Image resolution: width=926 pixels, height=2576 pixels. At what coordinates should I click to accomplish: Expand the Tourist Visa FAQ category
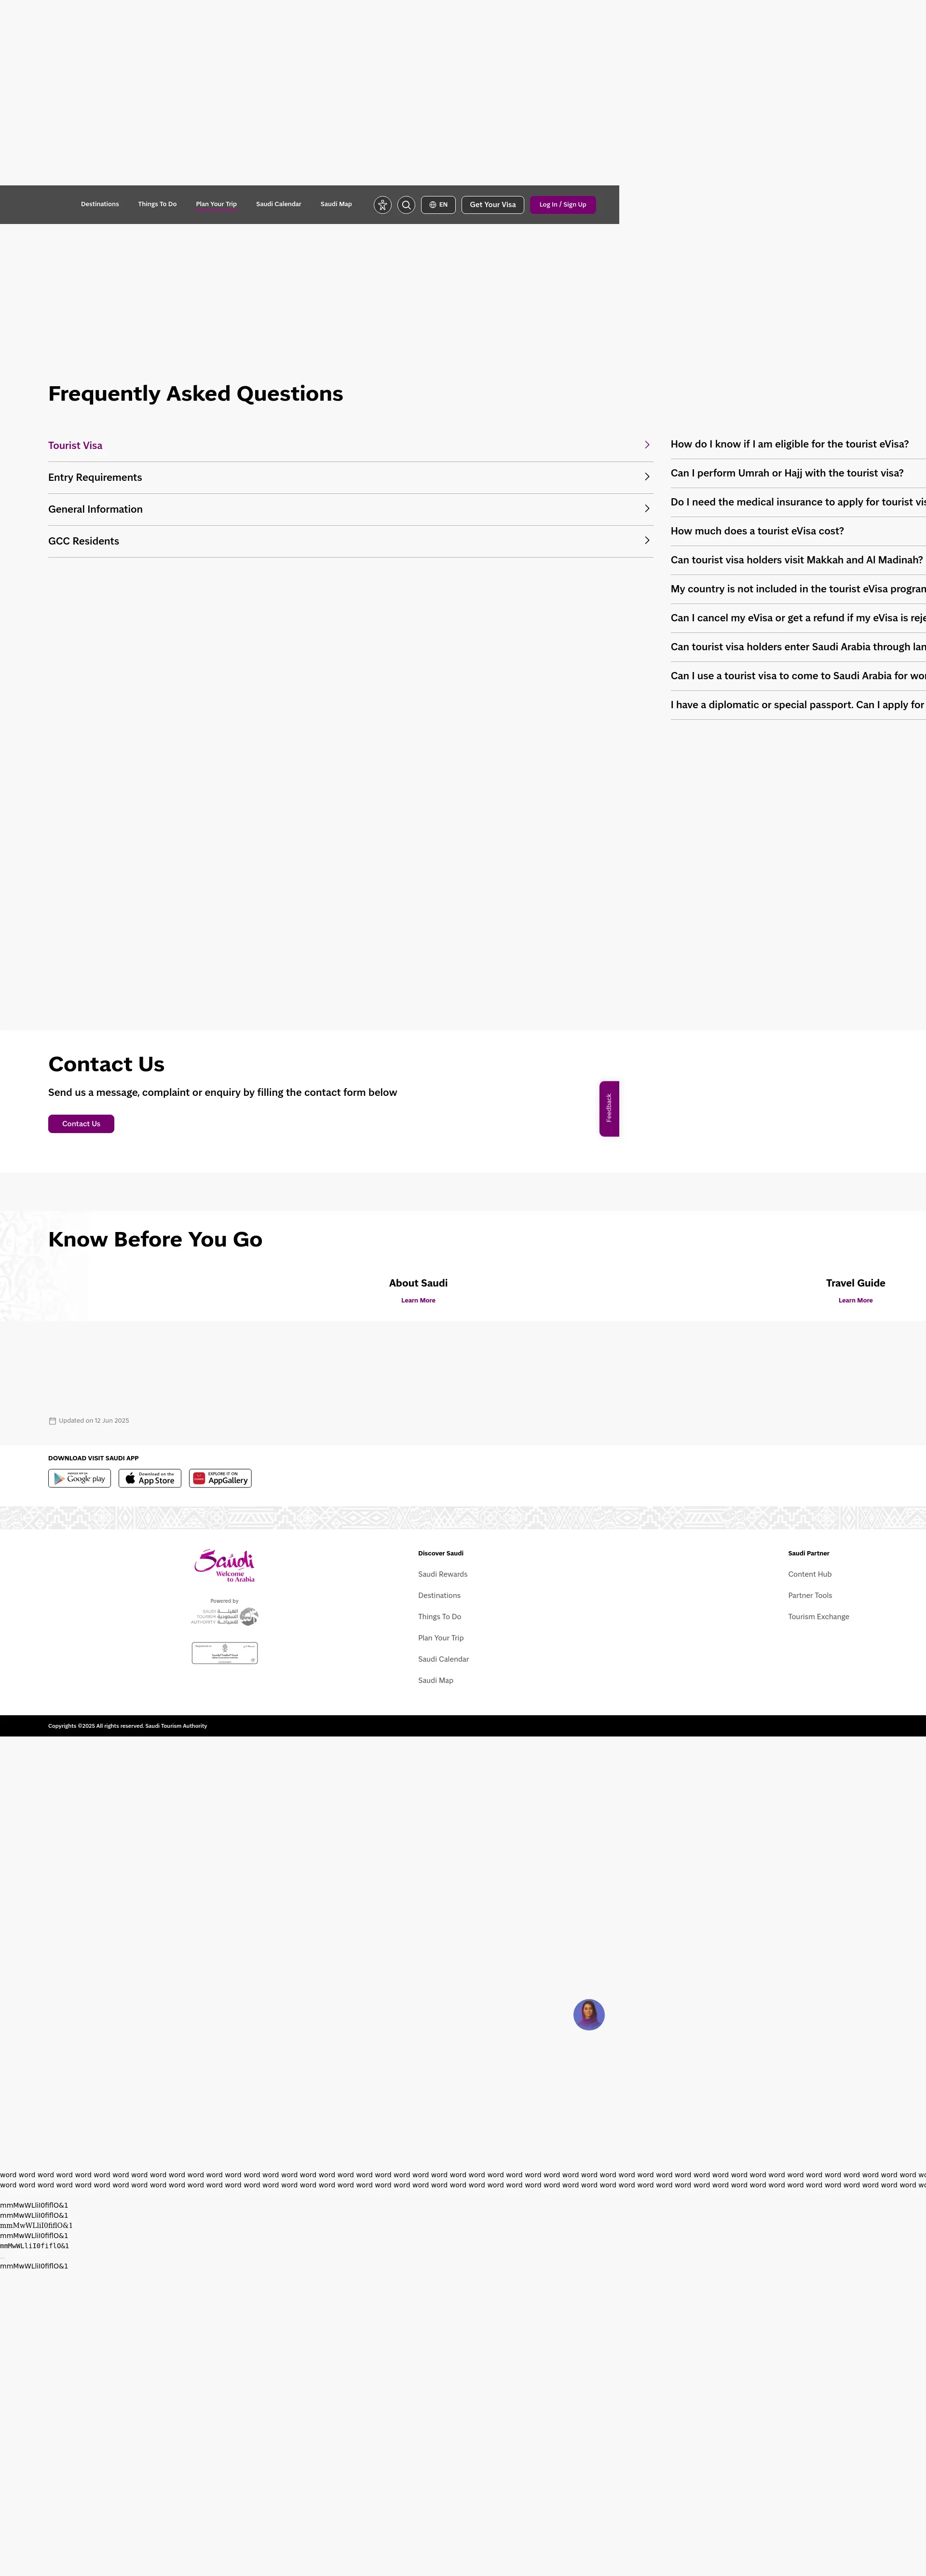coord(76,446)
